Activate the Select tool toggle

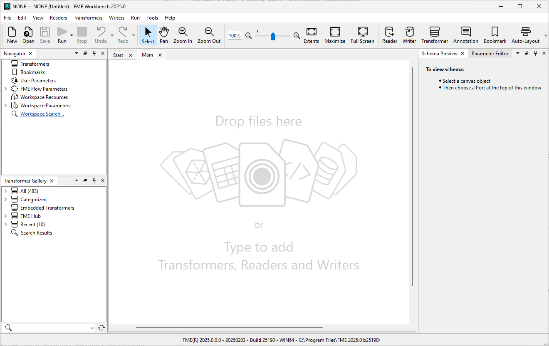click(148, 35)
